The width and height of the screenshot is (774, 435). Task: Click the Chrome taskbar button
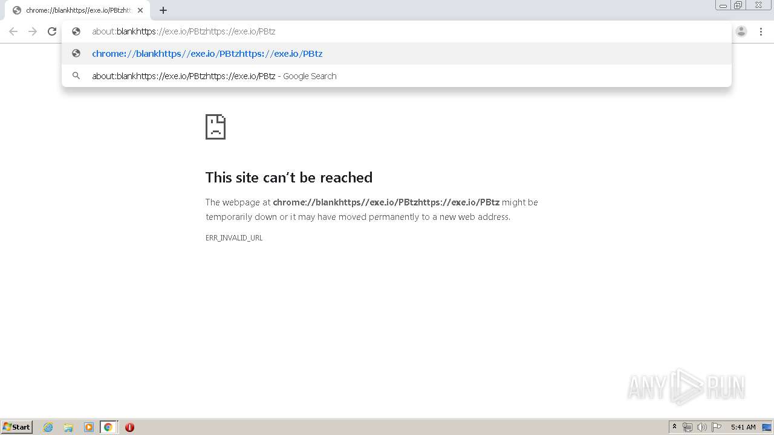pos(108,427)
